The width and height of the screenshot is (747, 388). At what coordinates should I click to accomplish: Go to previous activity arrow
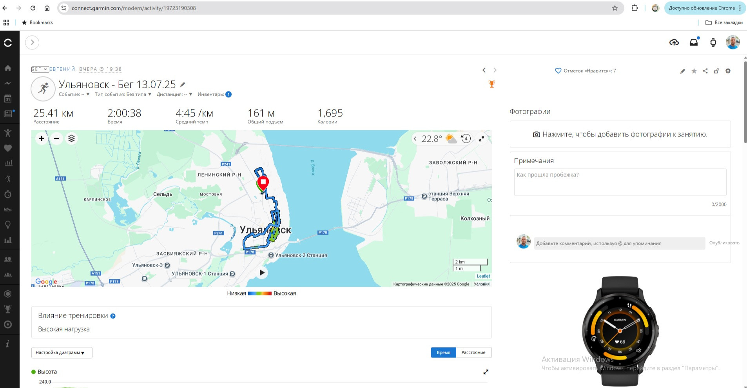coord(484,70)
